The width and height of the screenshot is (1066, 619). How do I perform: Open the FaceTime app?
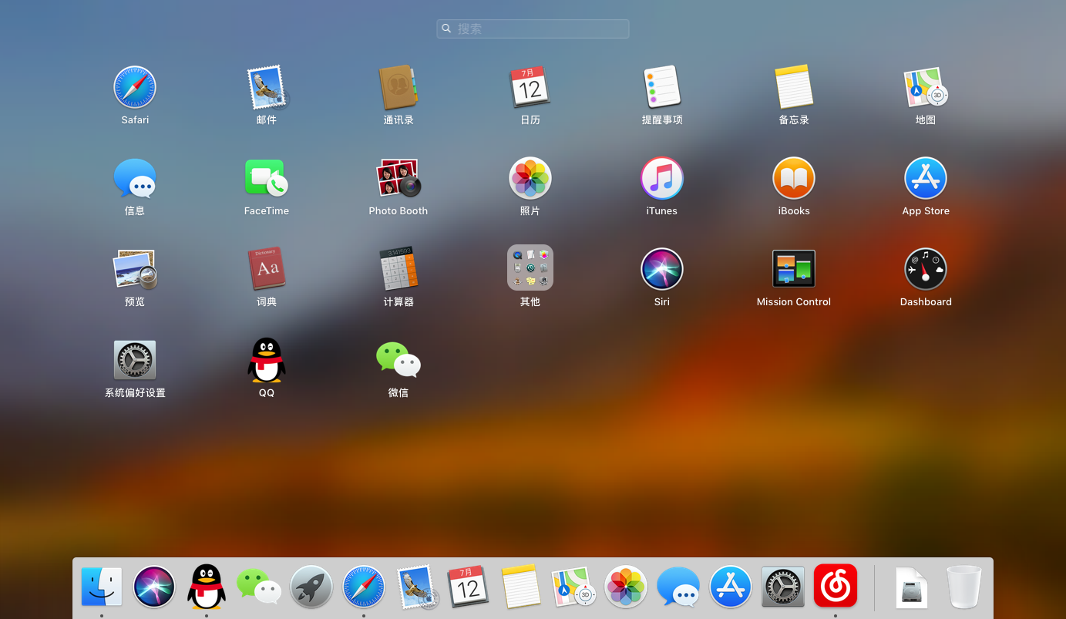[267, 178]
